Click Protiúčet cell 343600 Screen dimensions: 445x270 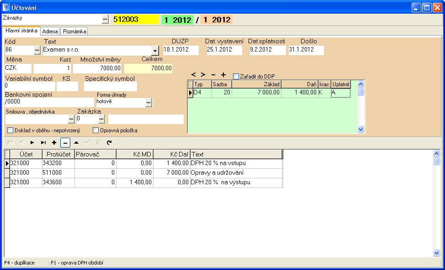click(x=58, y=182)
